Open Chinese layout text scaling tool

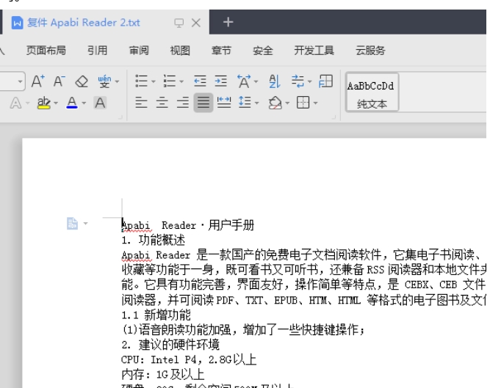[244, 81]
